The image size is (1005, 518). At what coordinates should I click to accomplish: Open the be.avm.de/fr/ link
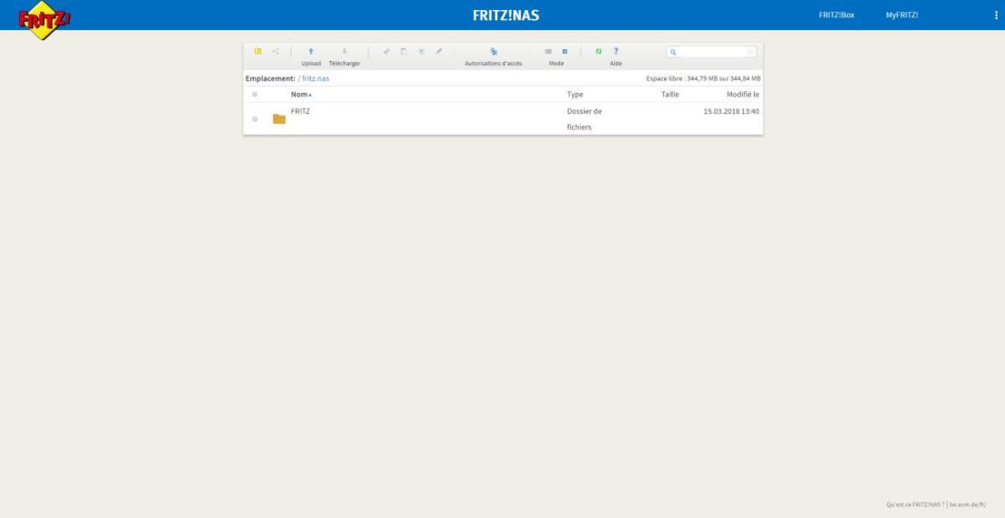pos(968,504)
